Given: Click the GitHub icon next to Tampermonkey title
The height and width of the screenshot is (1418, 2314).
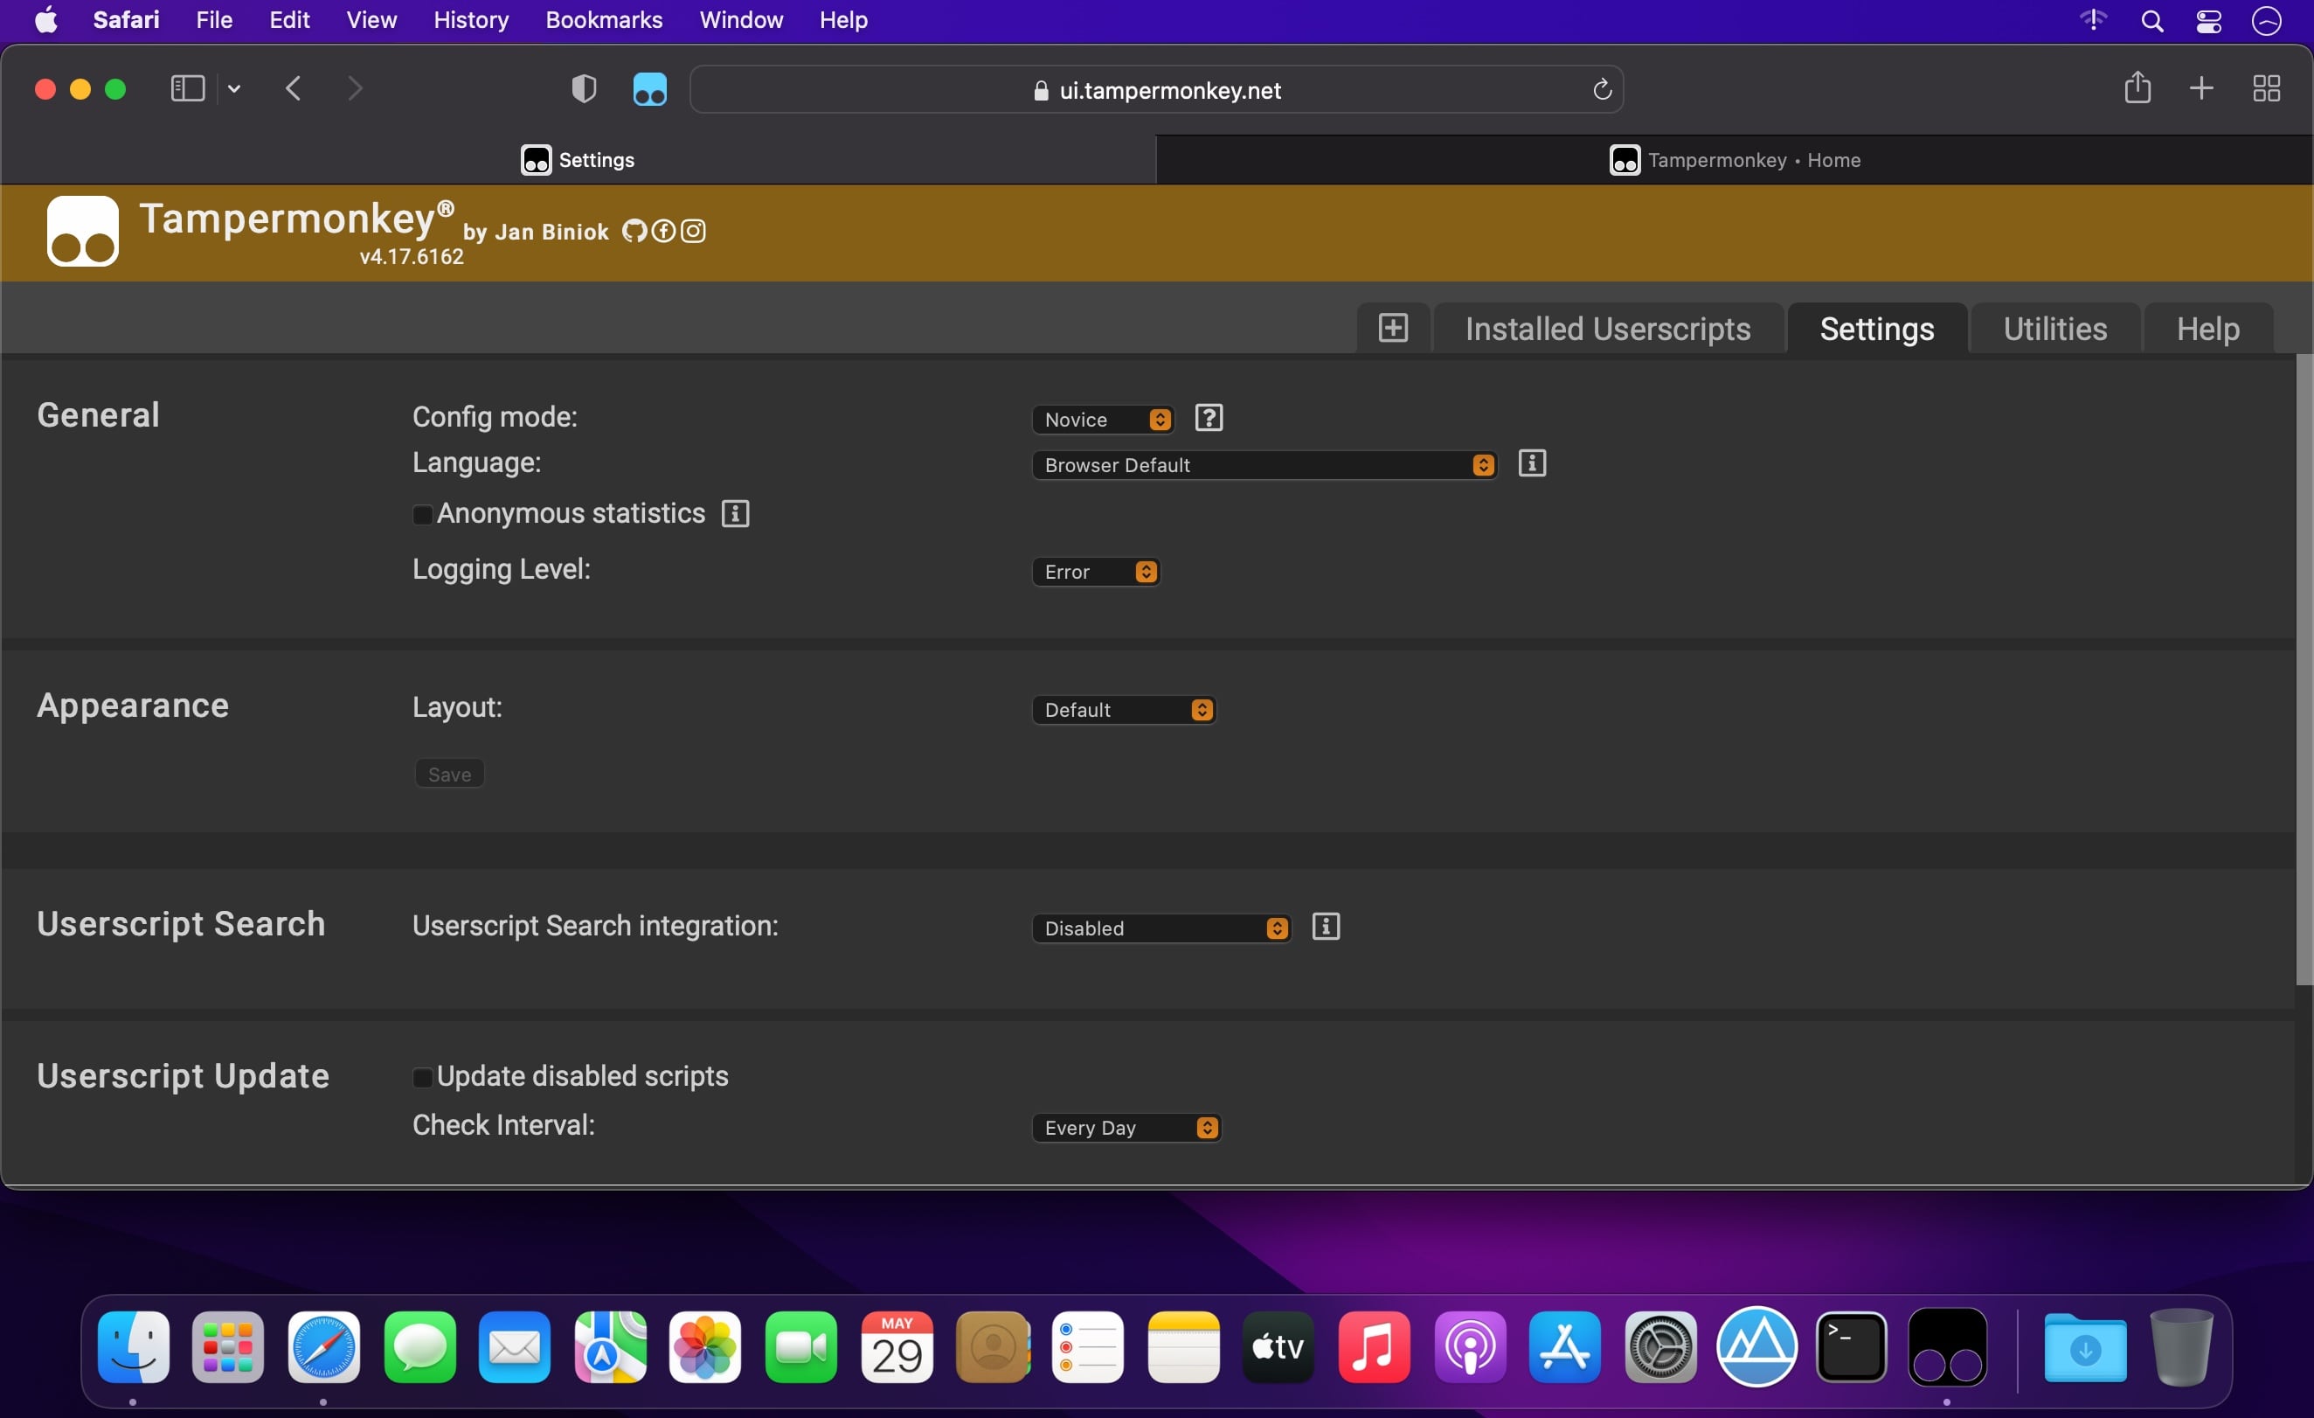Looking at the screenshot, I should tap(634, 231).
